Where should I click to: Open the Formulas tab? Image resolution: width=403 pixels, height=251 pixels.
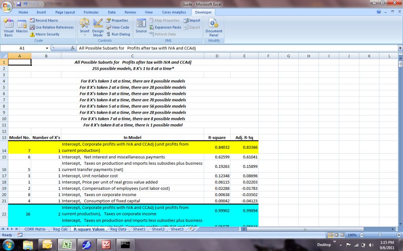point(91,12)
